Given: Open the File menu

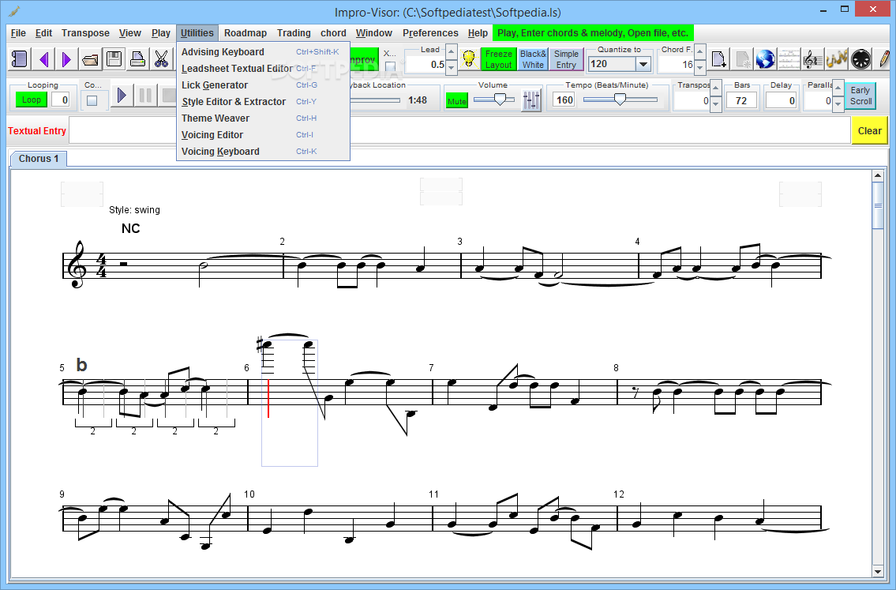Looking at the screenshot, I should [18, 33].
